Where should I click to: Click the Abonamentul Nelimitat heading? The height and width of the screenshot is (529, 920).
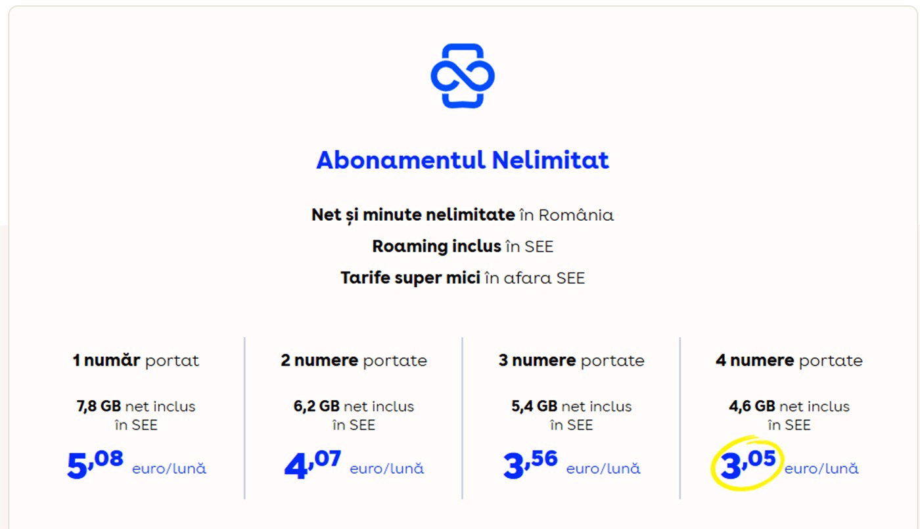pyautogui.click(x=463, y=160)
